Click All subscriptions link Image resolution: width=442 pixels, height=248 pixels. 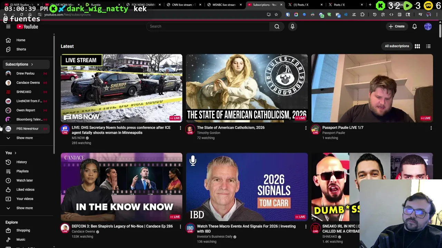[397, 46]
